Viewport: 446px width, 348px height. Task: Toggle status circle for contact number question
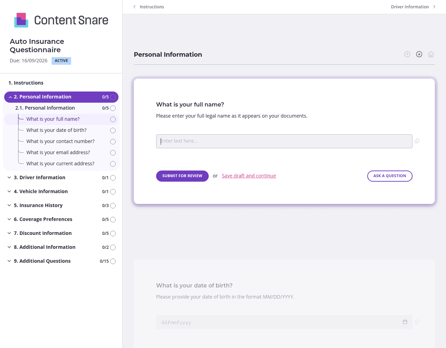pyautogui.click(x=113, y=142)
